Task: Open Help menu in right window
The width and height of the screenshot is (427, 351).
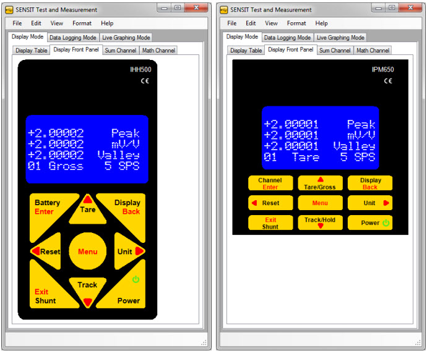Action: pyautogui.click(x=321, y=23)
